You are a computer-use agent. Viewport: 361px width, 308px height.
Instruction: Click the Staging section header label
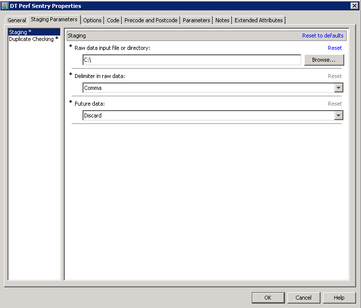tap(77, 36)
